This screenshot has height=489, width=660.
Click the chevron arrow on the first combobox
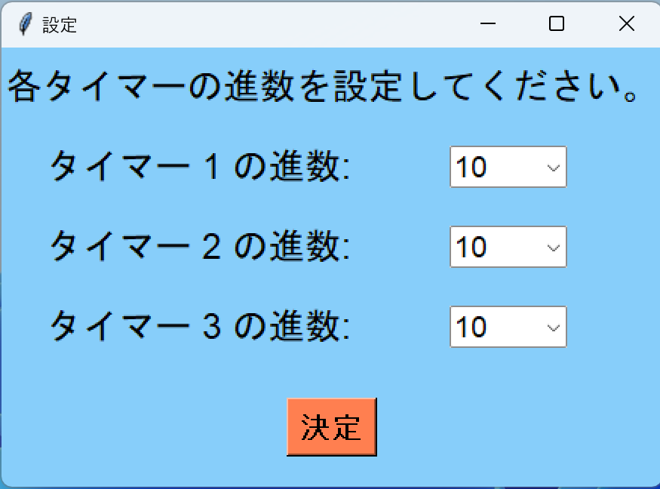(x=553, y=167)
